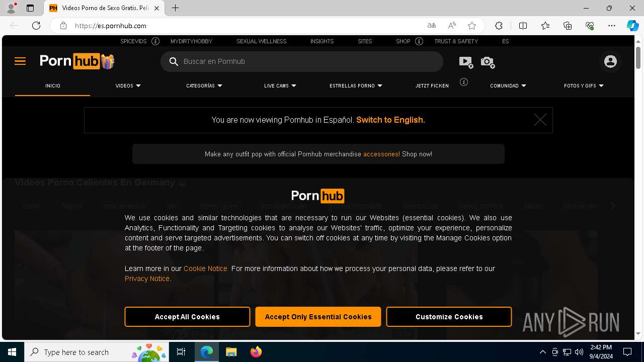644x362 pixels.
Task: Click Customize Cookies button
Action: click(449, 317)
